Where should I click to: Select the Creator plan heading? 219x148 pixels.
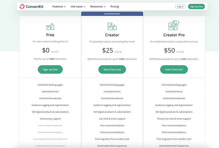point(112,35)
